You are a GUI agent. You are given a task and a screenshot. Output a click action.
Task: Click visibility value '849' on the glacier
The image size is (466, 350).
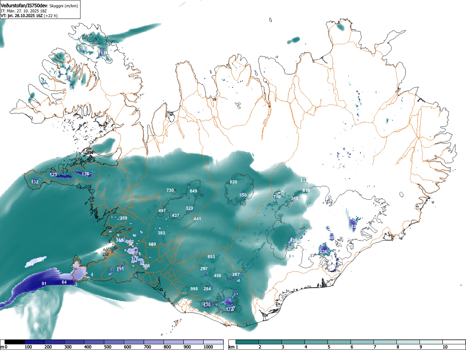pyautogui.click(x=193, y=191)
